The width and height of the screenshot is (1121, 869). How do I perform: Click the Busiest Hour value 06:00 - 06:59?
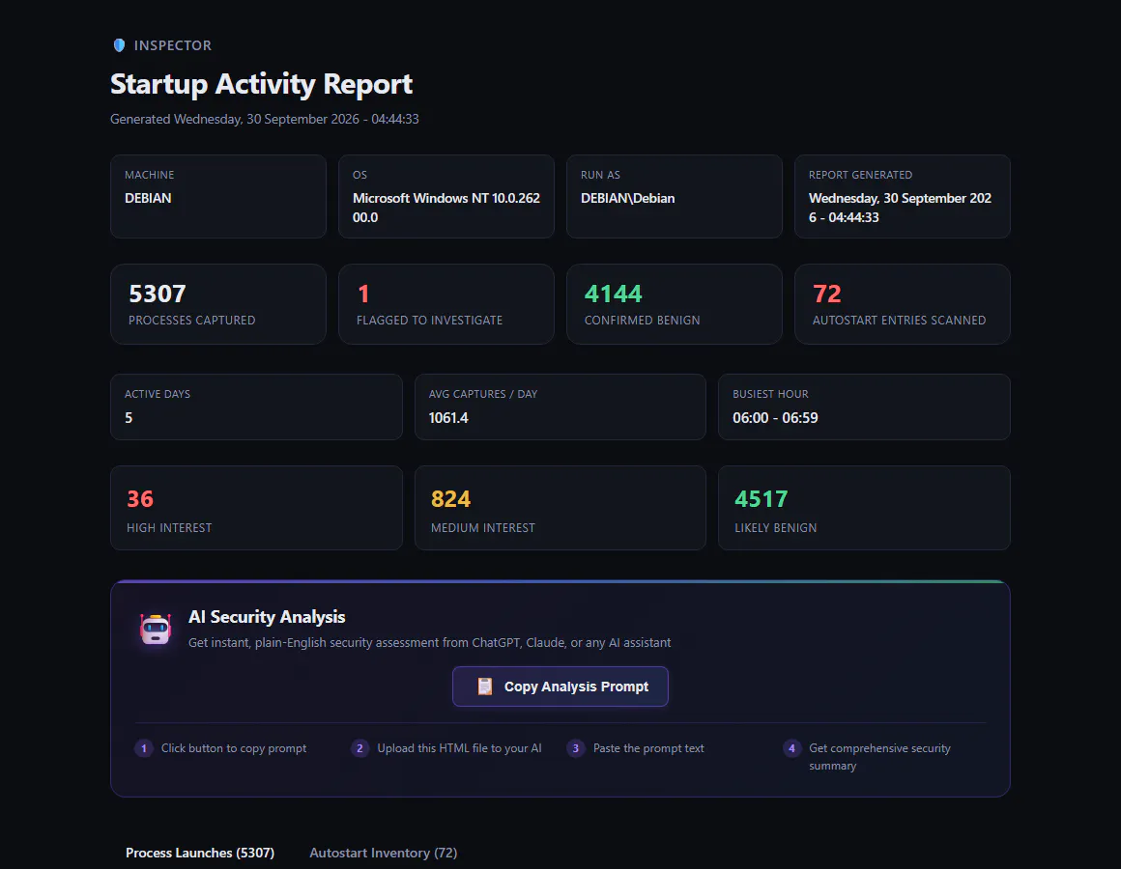click(x=775, y=418)
